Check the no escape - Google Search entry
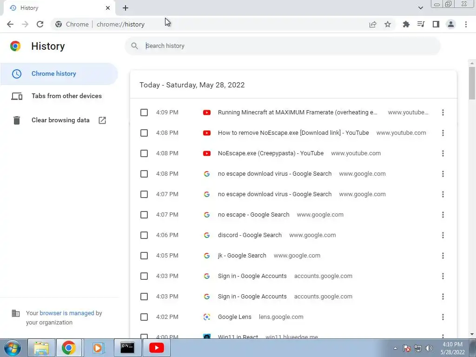476x357 pixels. point(144,215)
